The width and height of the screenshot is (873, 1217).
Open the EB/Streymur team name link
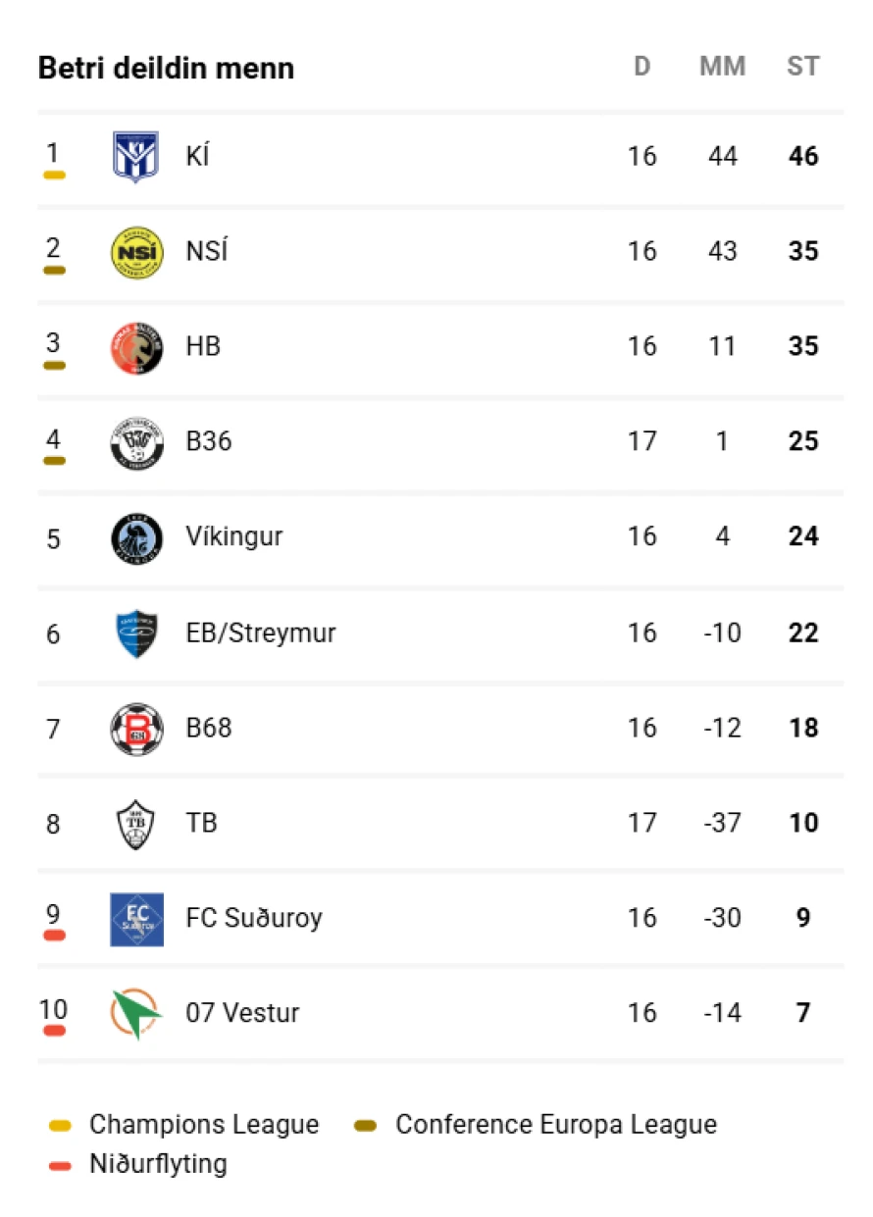click(261, 634)
